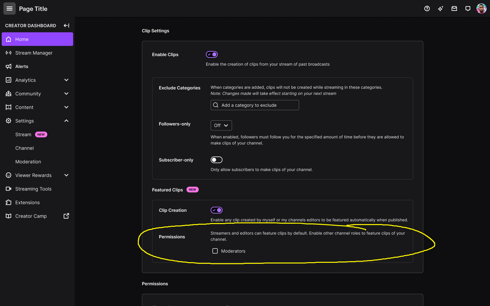Open the user profile avatar
Viewport: 490px width, 306px height.
(x=481, y=9)
